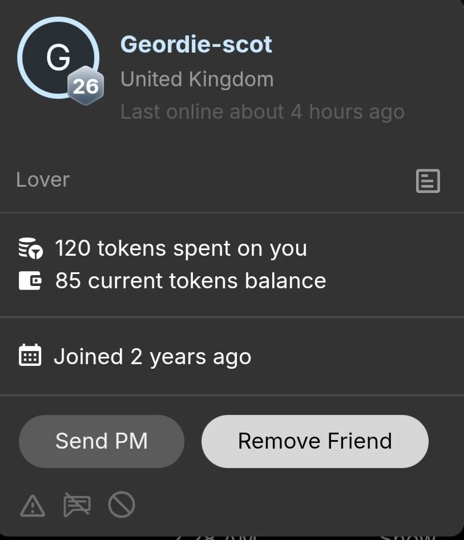
Task: Click the block user circle icon
Action: point(122,505)
